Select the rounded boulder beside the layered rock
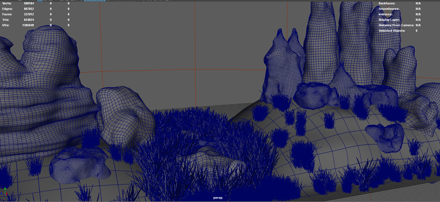The width and height of the screenshot is (440, 202). click(x=125, y=115)
